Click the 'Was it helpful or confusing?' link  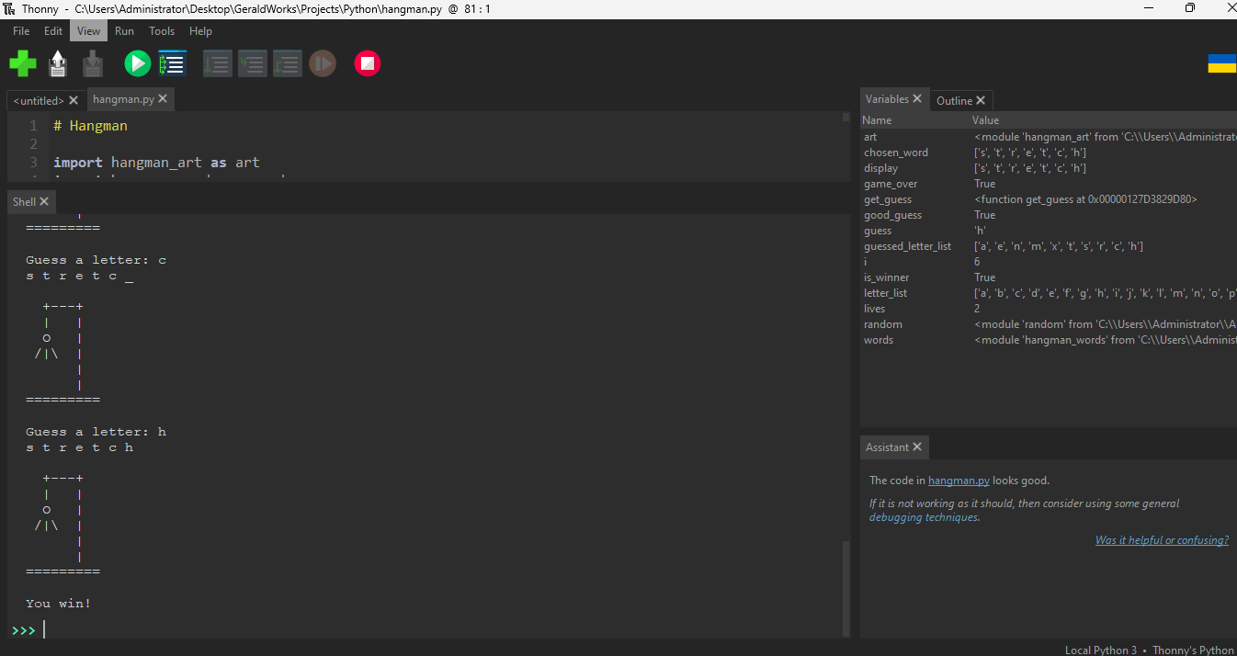(x=1162, y=540)
